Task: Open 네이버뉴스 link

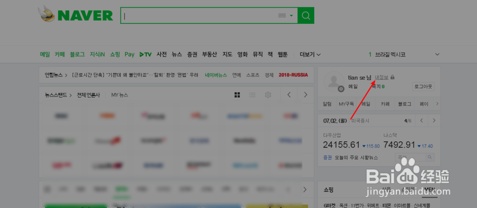Action: click(216, 75)
